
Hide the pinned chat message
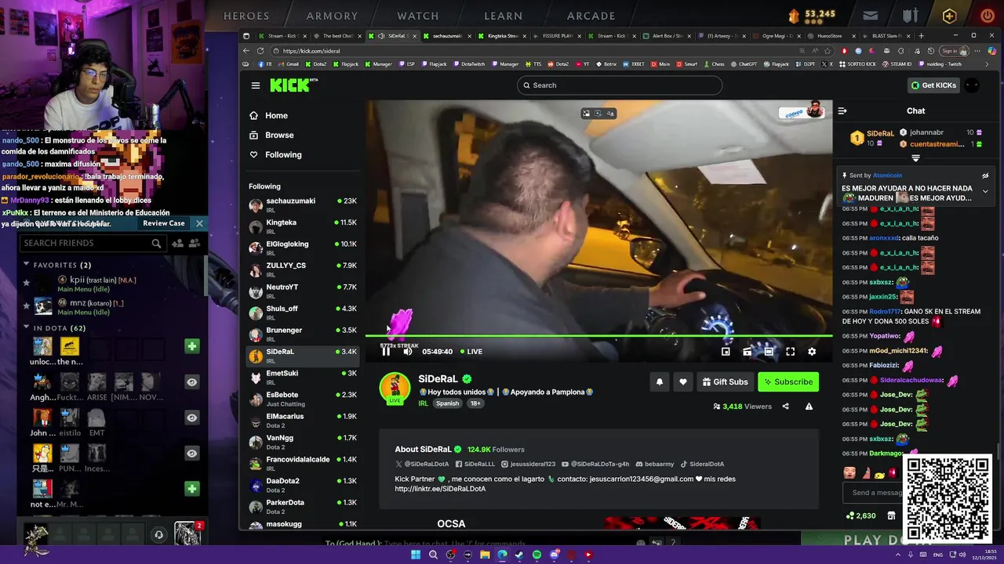985,175
